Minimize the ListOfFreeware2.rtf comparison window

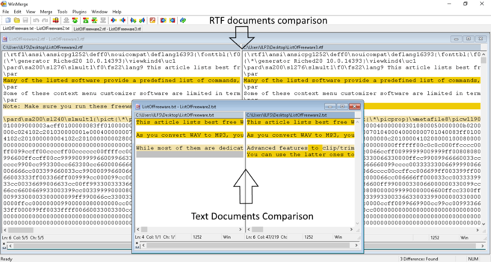click(457, 39)
